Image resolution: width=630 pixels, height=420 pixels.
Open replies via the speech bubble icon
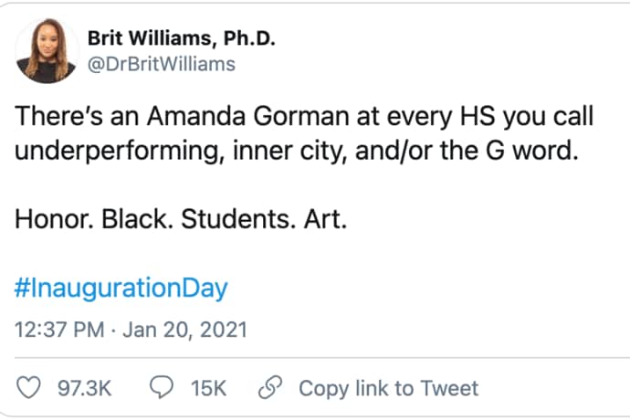point(163,388)
